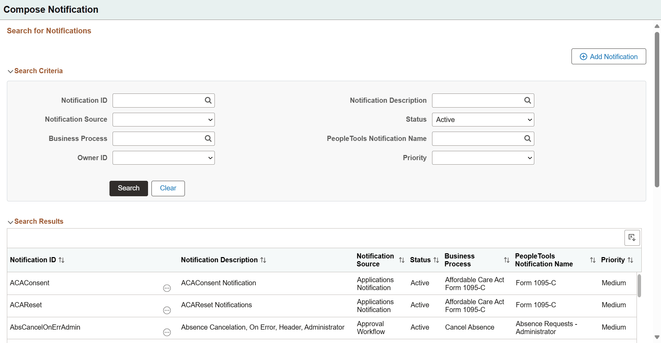Screen dimensions: 661x343
Task: Sort the Notification ID column
Action: coord(61,260)
